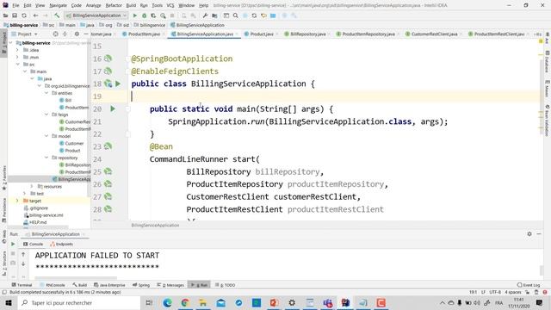
Task: Open the Console tab in the Run panel
Action: point(33,244)
